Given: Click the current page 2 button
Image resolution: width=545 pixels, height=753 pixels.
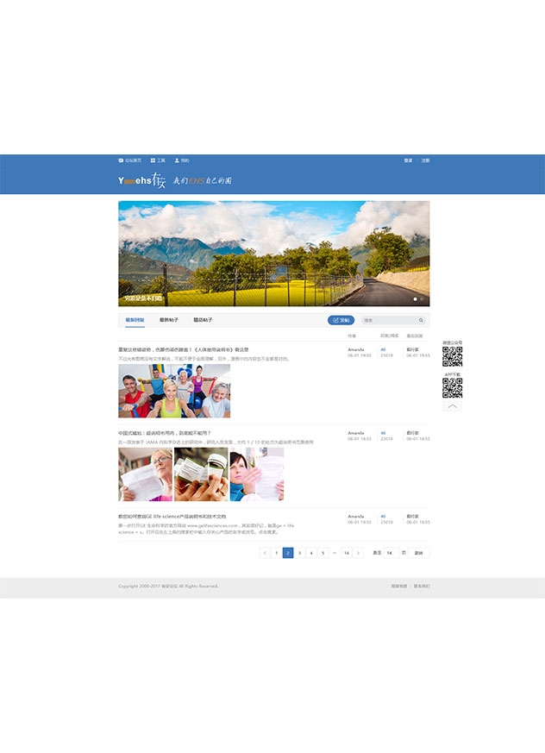Looking at the screenshot, I should click(x=288, y=553).
